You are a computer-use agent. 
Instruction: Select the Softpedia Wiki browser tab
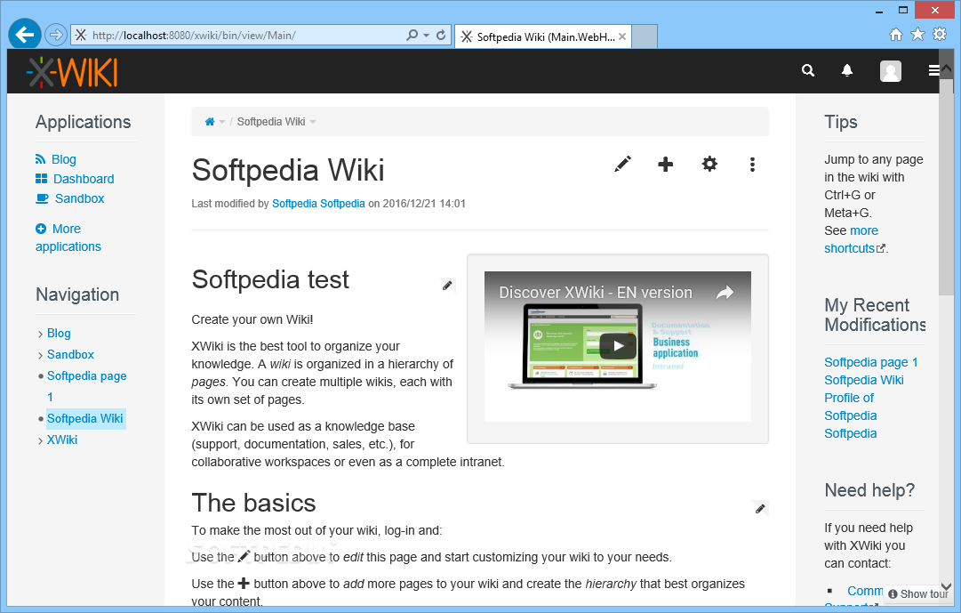542,36
